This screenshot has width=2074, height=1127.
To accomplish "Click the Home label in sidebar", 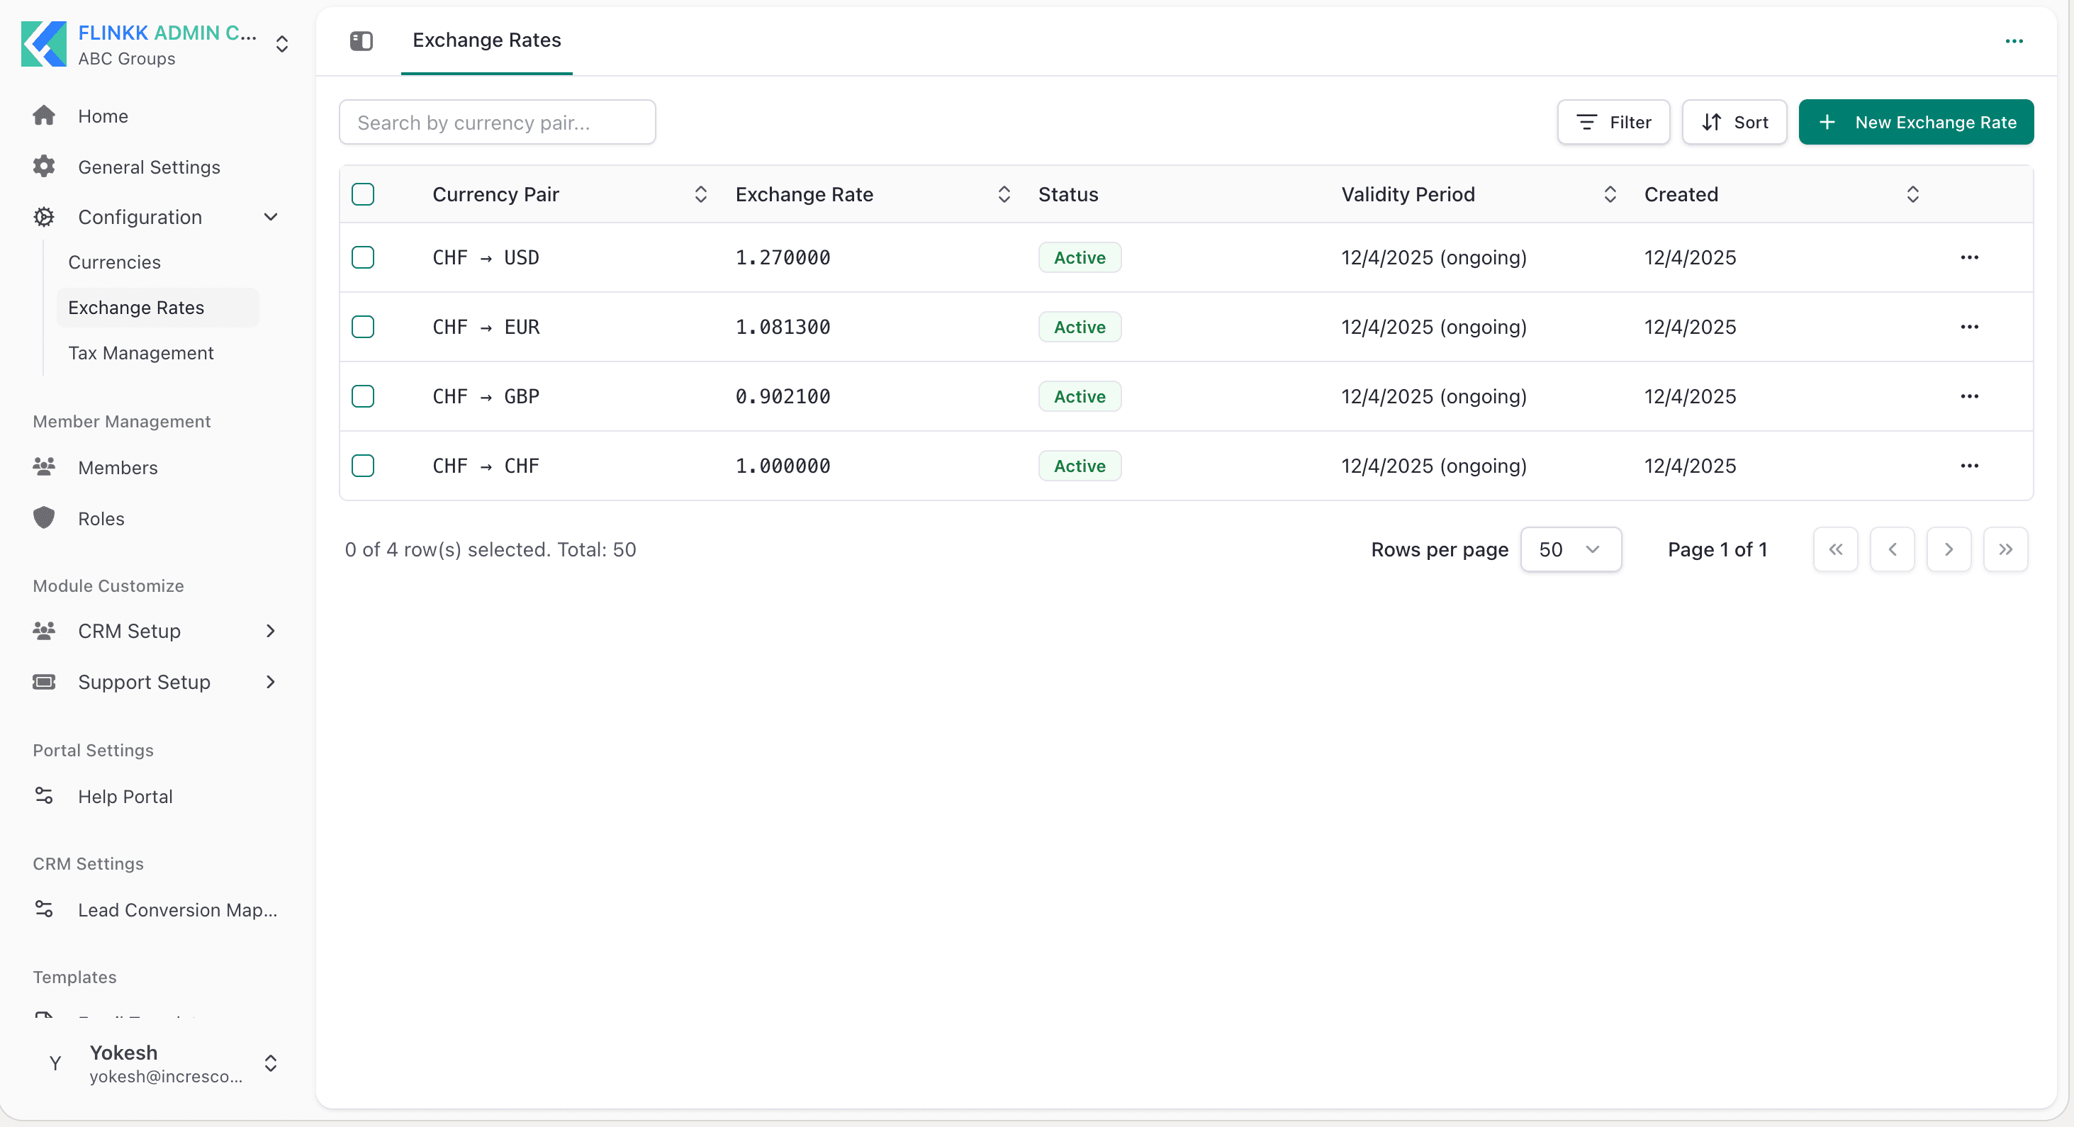I will tap(103, 116).
